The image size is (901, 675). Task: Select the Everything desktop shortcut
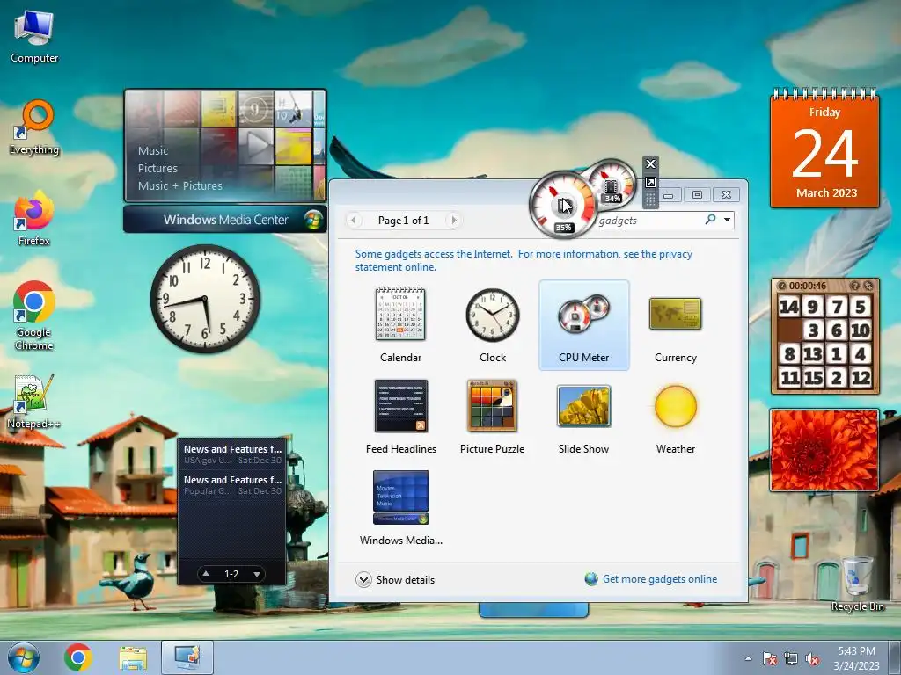[34, 127]
